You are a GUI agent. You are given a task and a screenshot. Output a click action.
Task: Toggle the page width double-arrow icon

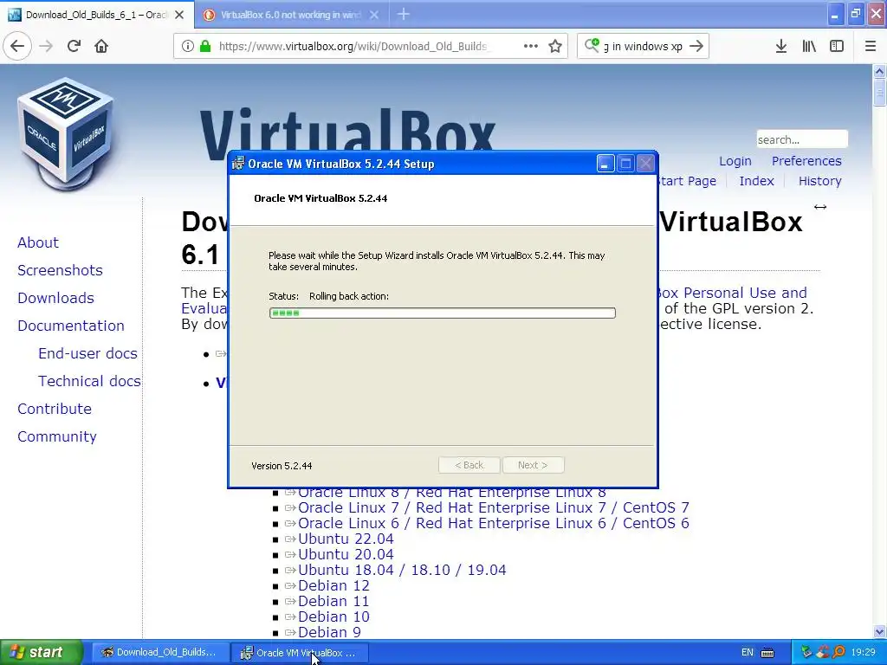820,207
